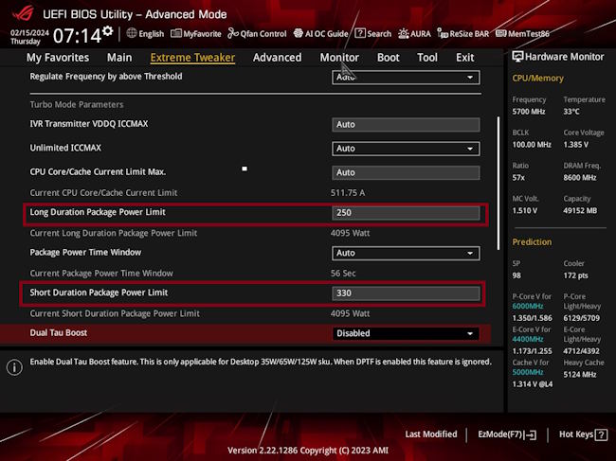Select Package Power Time Window label
This screenshot has height=461, width=616.
coord(85,253)
